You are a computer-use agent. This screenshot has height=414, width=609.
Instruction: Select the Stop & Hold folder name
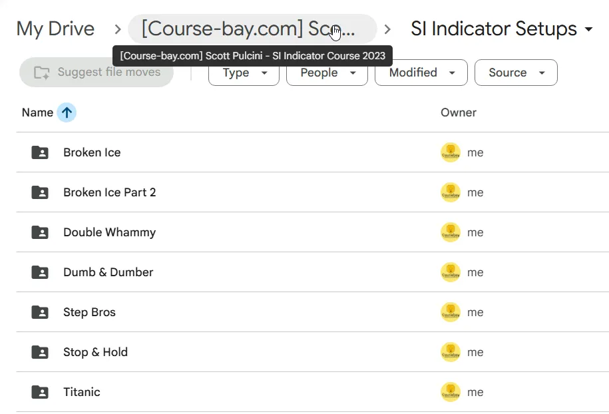(x=96, y=352)
